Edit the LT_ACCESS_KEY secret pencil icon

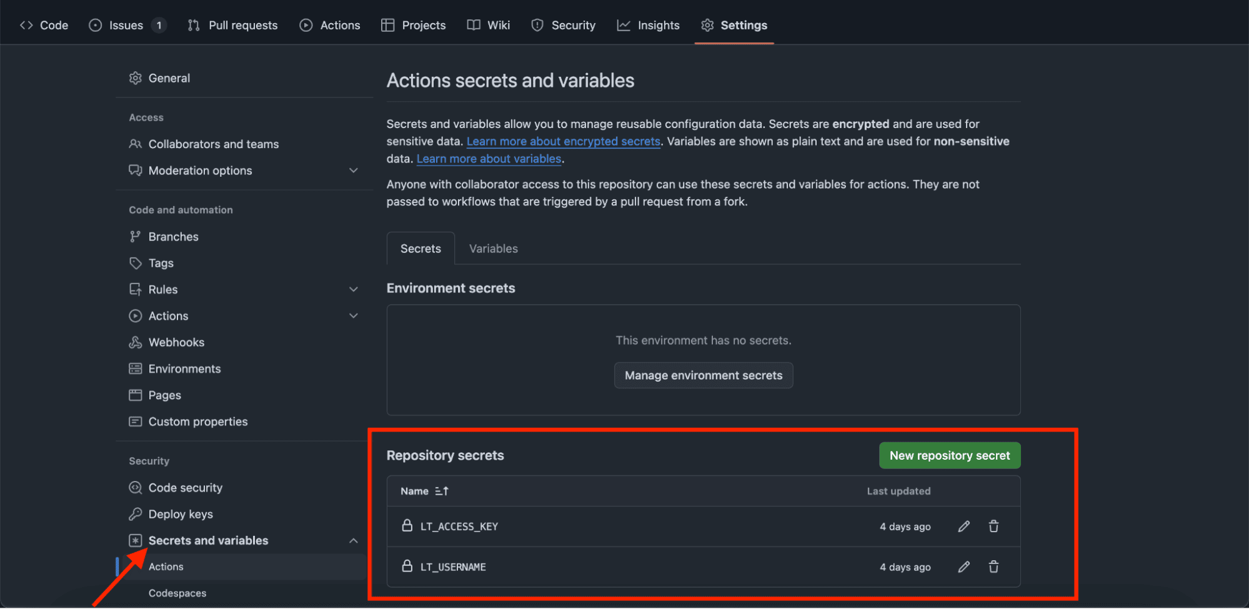pyautogui.click(x=963, y=527)
